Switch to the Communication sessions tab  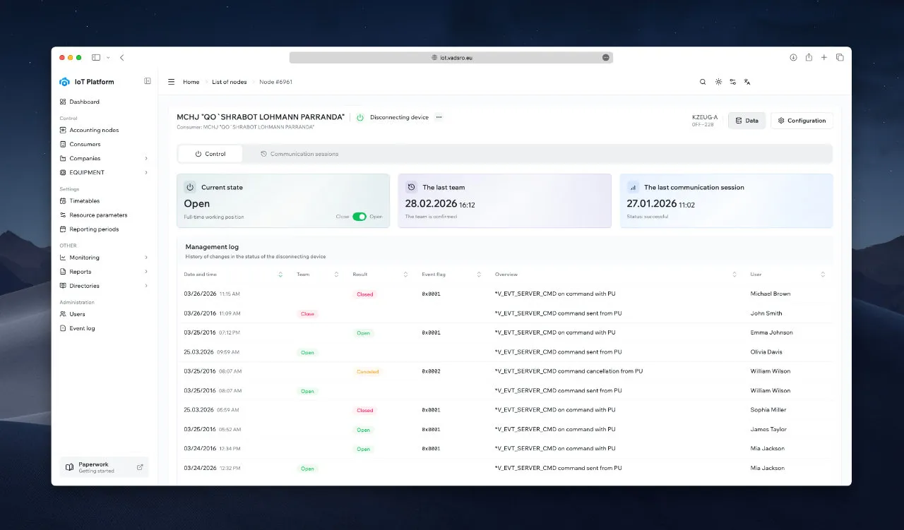299,153
